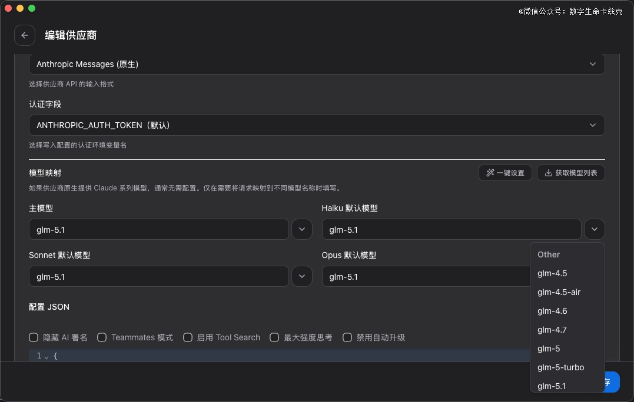
Task: Click the back arrow beside 编辑供应商
Action: pyautogui.click(x=24, y=35)
